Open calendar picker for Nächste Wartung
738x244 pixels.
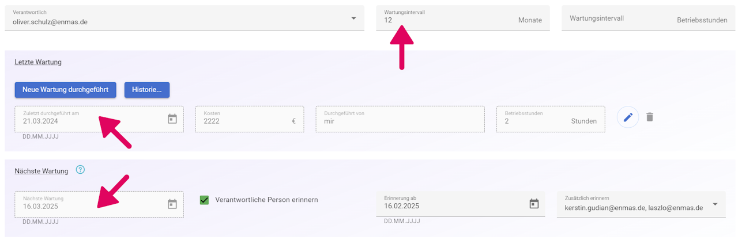(x=172, y=204)
